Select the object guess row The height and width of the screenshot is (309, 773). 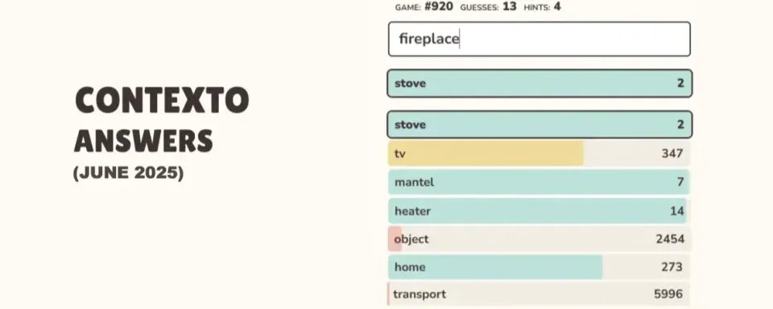539,239
